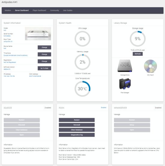The image size is (165, 166).
Task: Click the CPU Usage 0% gauge
Action: coord(82,39)
